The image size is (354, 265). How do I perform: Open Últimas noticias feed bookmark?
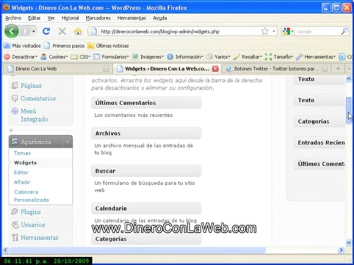click(x=108, y=46)
